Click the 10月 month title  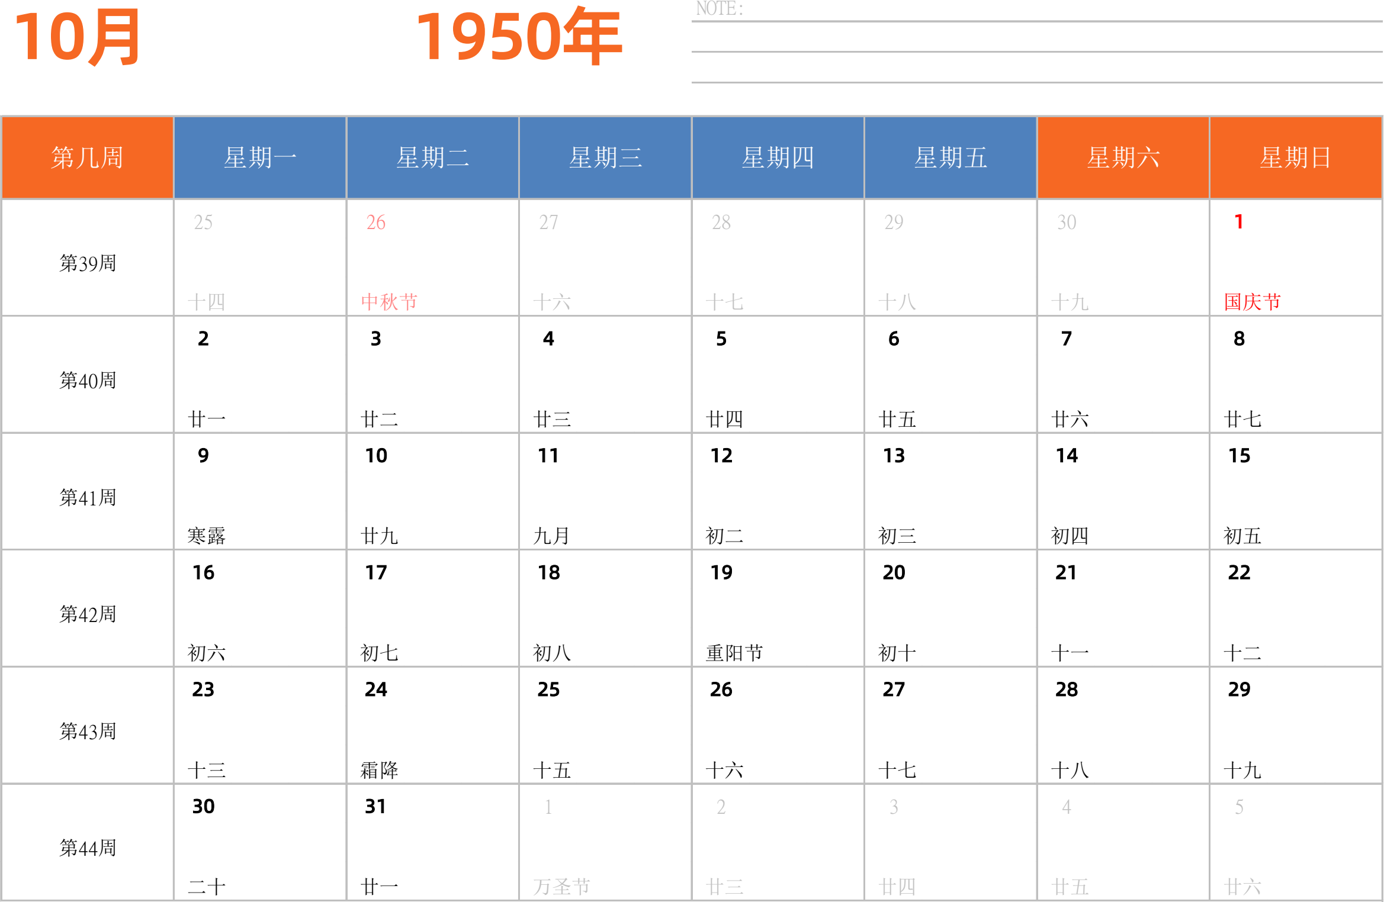(77, 37)
